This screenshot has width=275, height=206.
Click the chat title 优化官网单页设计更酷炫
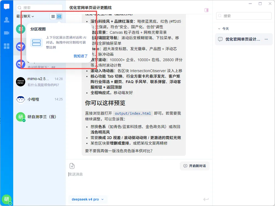coord(90,8)
